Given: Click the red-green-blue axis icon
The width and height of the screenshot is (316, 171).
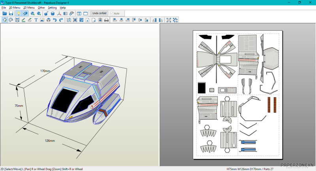Looking at the screenshot, I should (x=59, y=13).
